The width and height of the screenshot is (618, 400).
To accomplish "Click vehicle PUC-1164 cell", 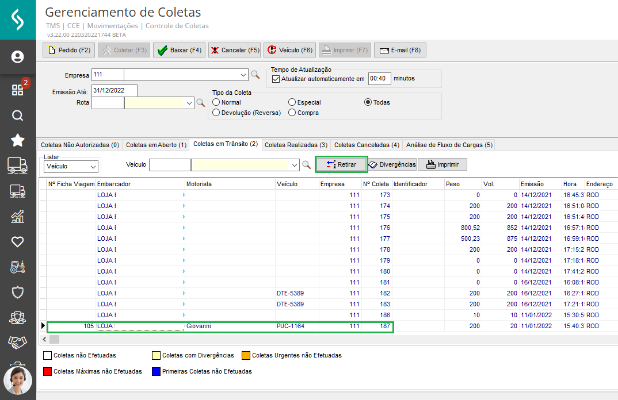I will (297, 326).
